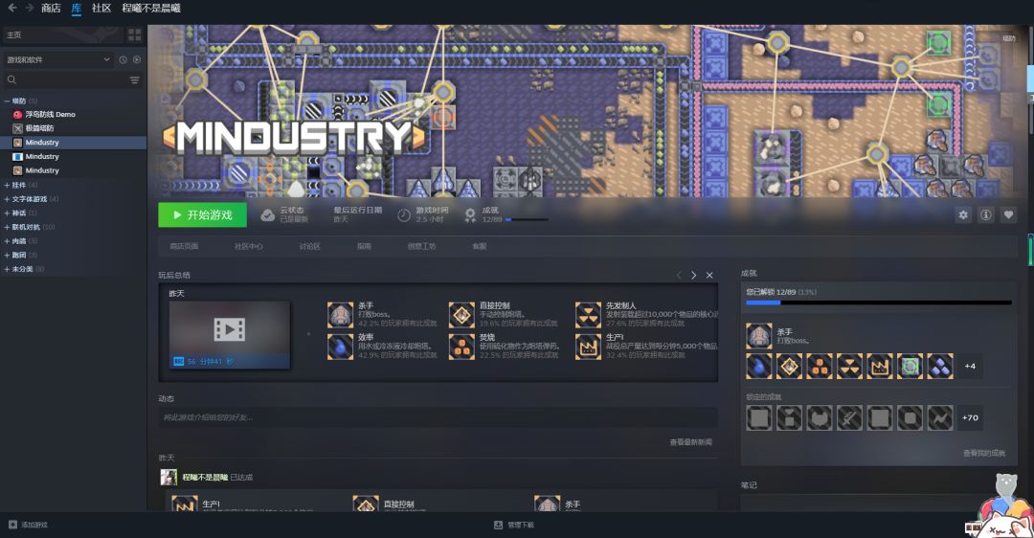The image size is (1034, 538).
Task: Click the recent activity clock filter icon
Action: [123, 60]
